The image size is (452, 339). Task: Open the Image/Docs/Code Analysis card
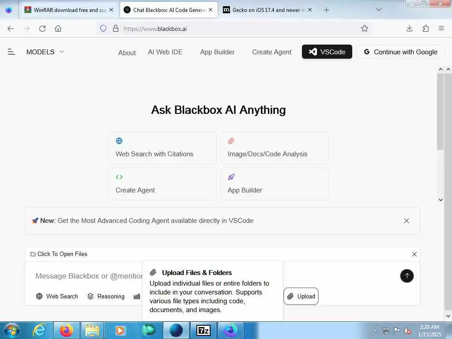coord(275,148)
